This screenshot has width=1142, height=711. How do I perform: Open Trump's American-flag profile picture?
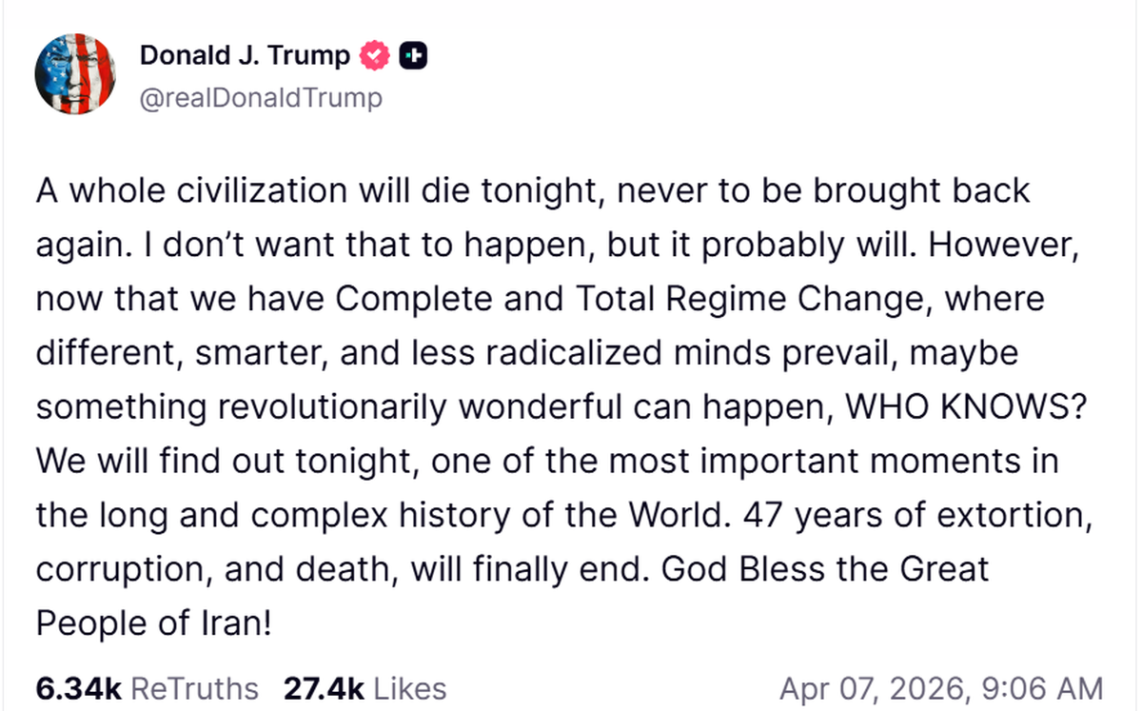pos(75,73)
